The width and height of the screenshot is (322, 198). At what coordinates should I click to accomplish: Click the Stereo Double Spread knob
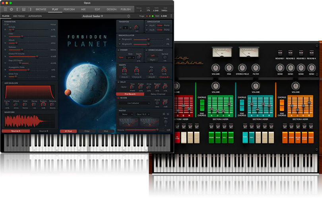pyautogui.click(x=165, y=57)
